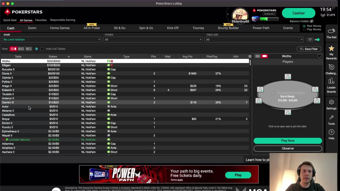This screenshot has height=191, width=340.
Task: Click the rewards progress bar
Action: coord(269,19)
